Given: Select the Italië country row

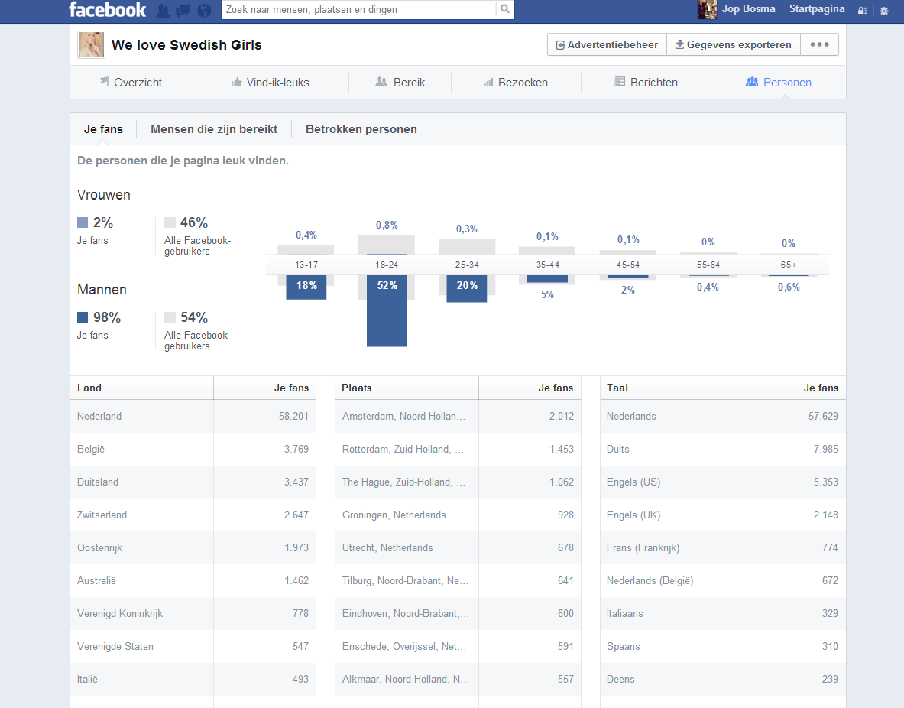Looking at the screenshot, I should pyautogui.click(x=193, y=679).
